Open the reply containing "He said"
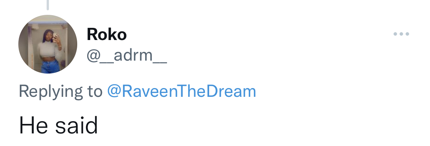The image size is (430, 146). pos(58,125)
